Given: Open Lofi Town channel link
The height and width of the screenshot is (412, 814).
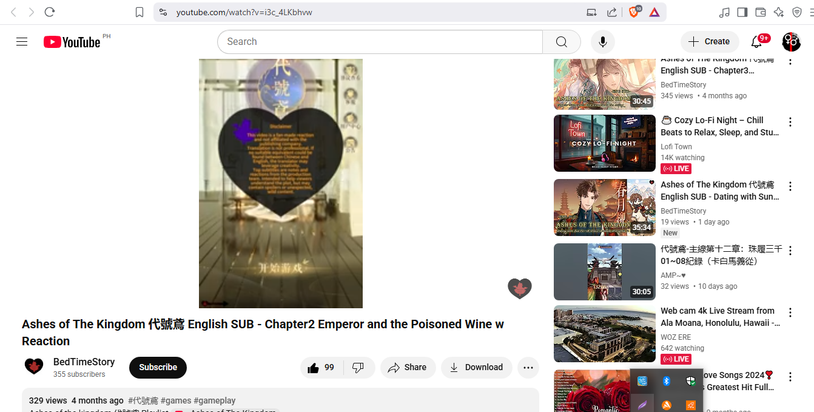Looking at the screenshot, I should click(x=676, y=147).
